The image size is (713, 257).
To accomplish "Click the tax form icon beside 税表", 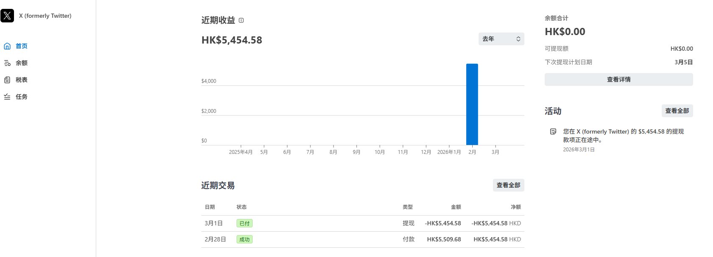I will click(7, 80).
